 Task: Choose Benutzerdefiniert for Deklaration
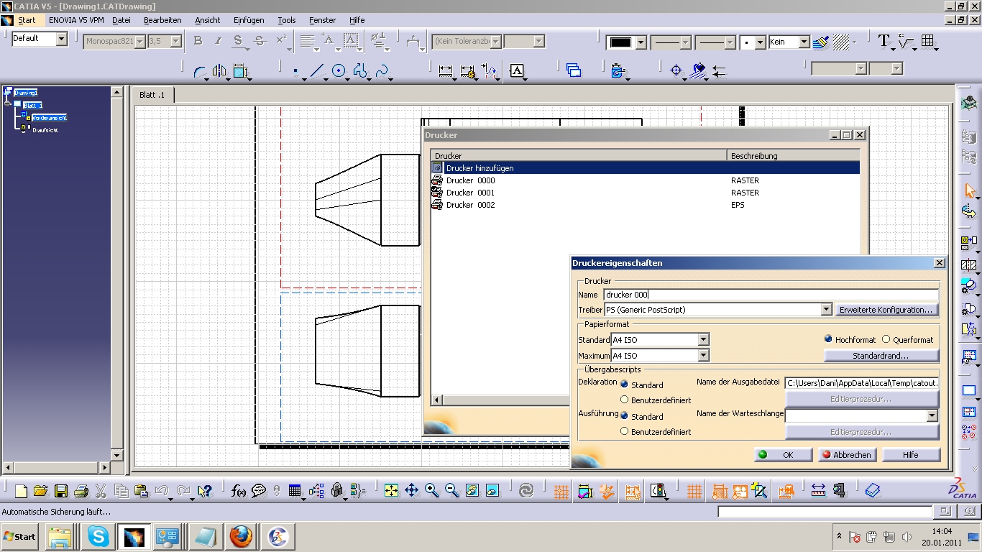[624, 400]
